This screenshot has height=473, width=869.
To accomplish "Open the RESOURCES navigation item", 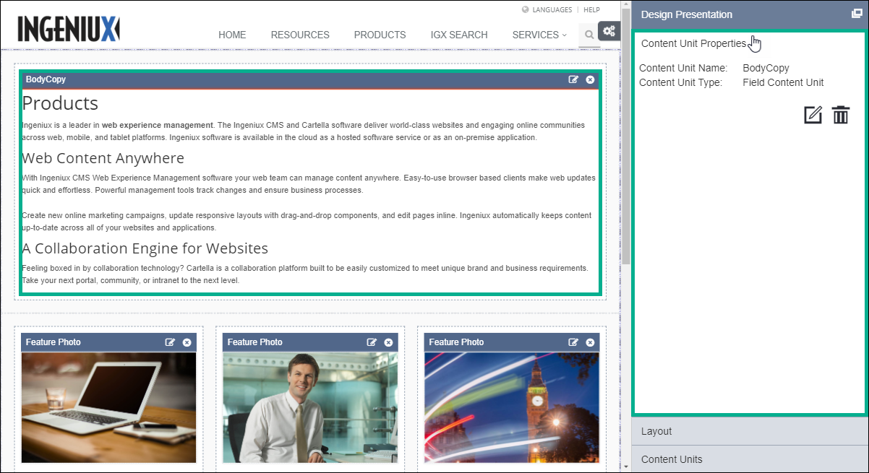I will (300, 35).
